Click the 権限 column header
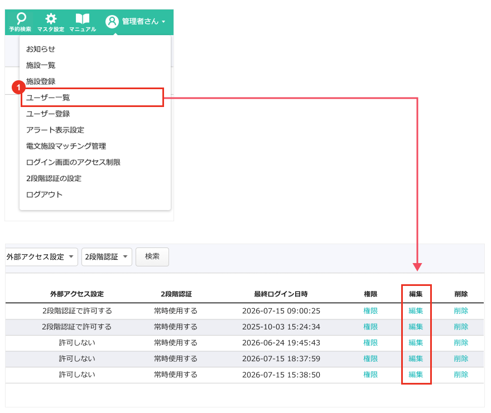491x413 pixels. click(x=370, y=294)
